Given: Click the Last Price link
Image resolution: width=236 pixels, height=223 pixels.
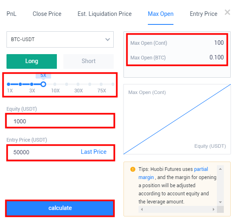Looking at the screenshot, I should click(x=93, y=152).
